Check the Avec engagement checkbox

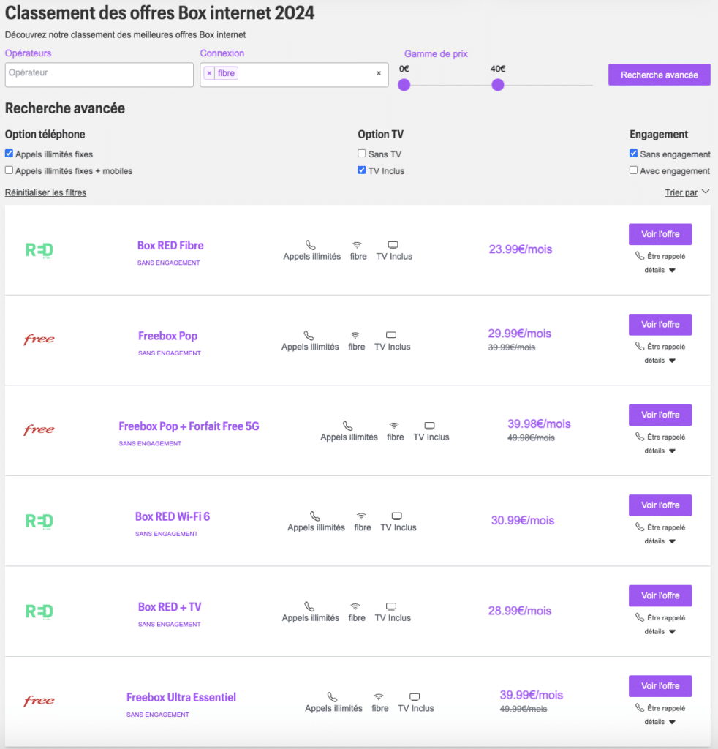[x=634, y=170]
